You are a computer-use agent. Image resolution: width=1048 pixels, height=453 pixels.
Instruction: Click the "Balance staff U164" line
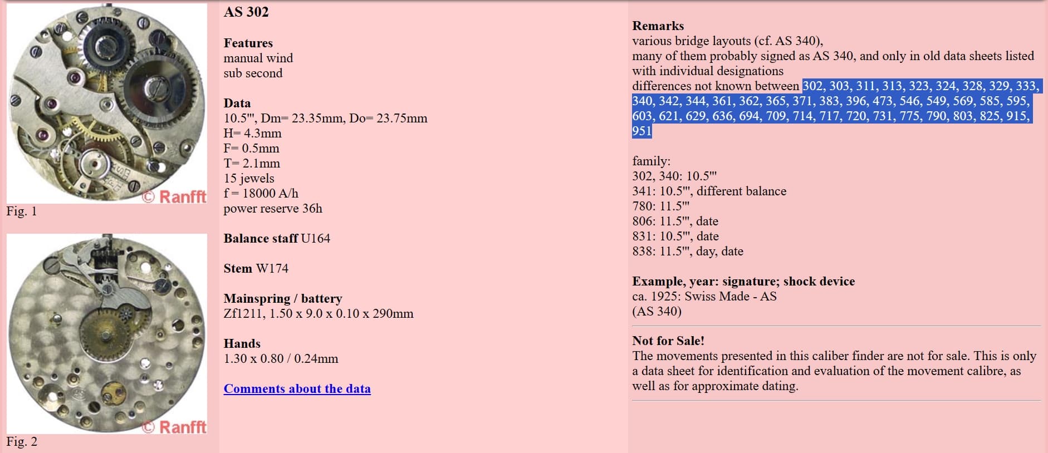tap(277, 238)
